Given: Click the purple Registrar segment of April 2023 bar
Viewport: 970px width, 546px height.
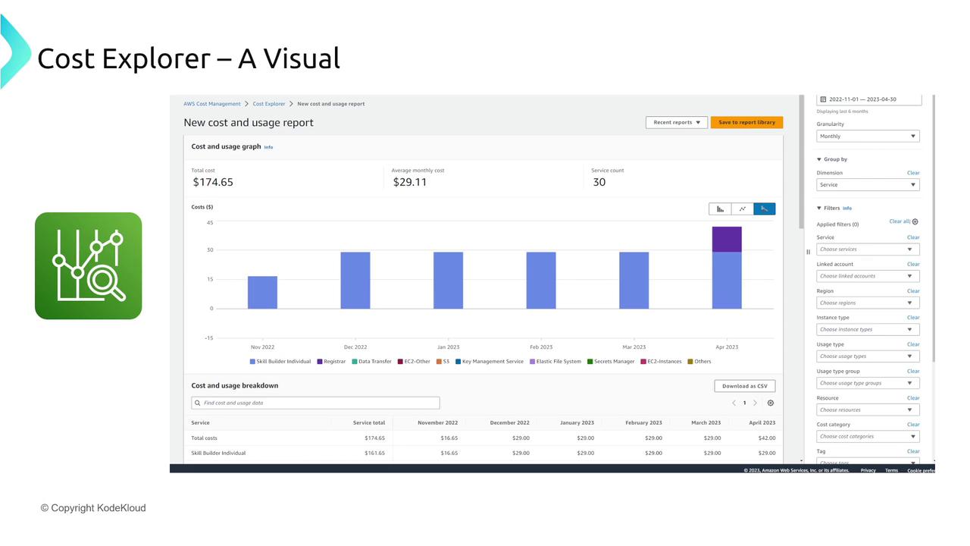Looking at the screenshot, I should (727, 239).
